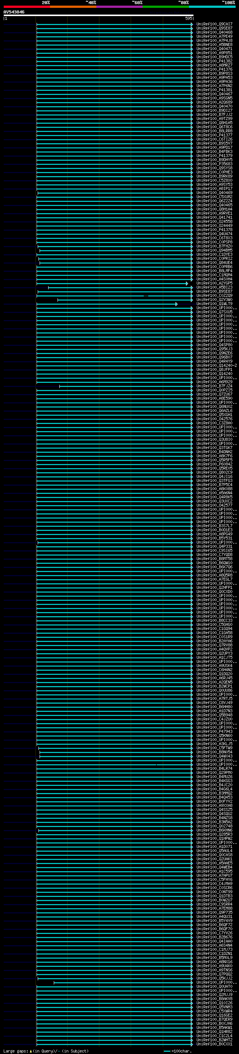Image resolution: width=239 pixels, height=1054 pixels.
Task: Select hit label UniRef100_Q40469
Action: [x=214, y=193]
